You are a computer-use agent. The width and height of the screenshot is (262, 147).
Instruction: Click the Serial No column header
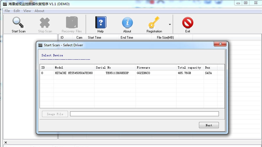pos(103,68)
